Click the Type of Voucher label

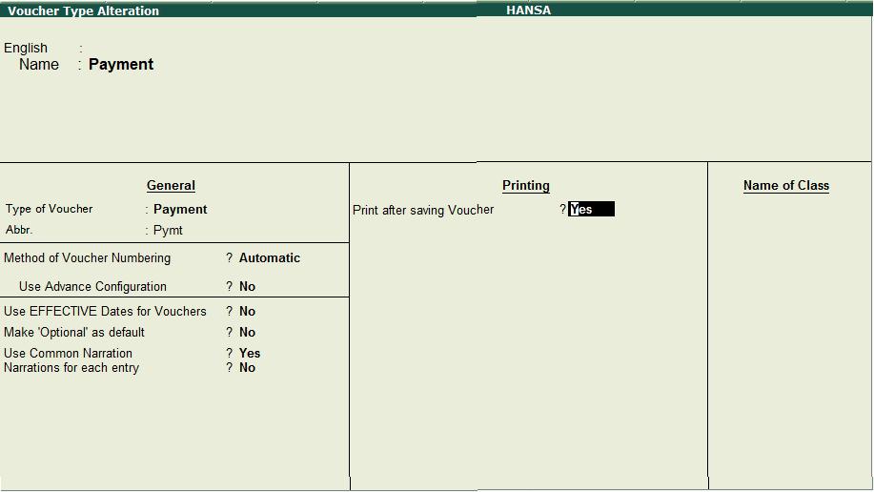[49, 209]
